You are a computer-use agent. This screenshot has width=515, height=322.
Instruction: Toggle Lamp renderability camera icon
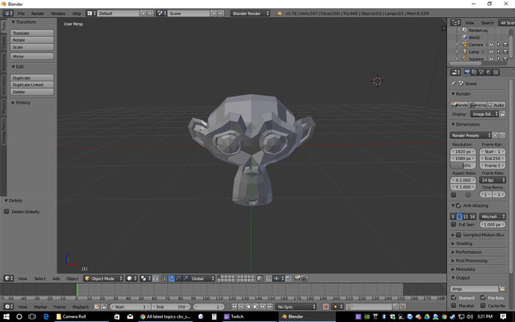pyautogui.click(x=505, y=52)
